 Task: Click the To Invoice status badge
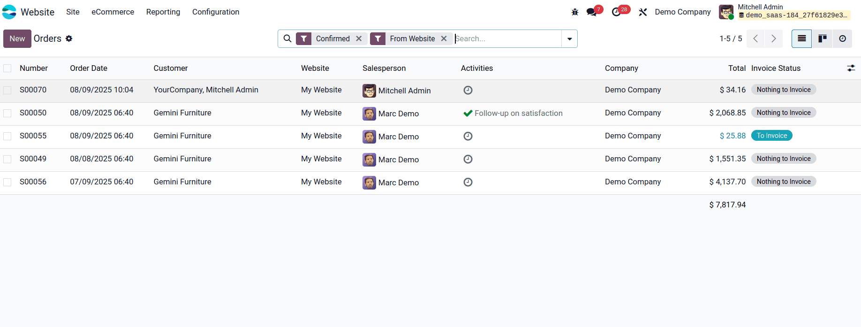(x=772, y=136)
